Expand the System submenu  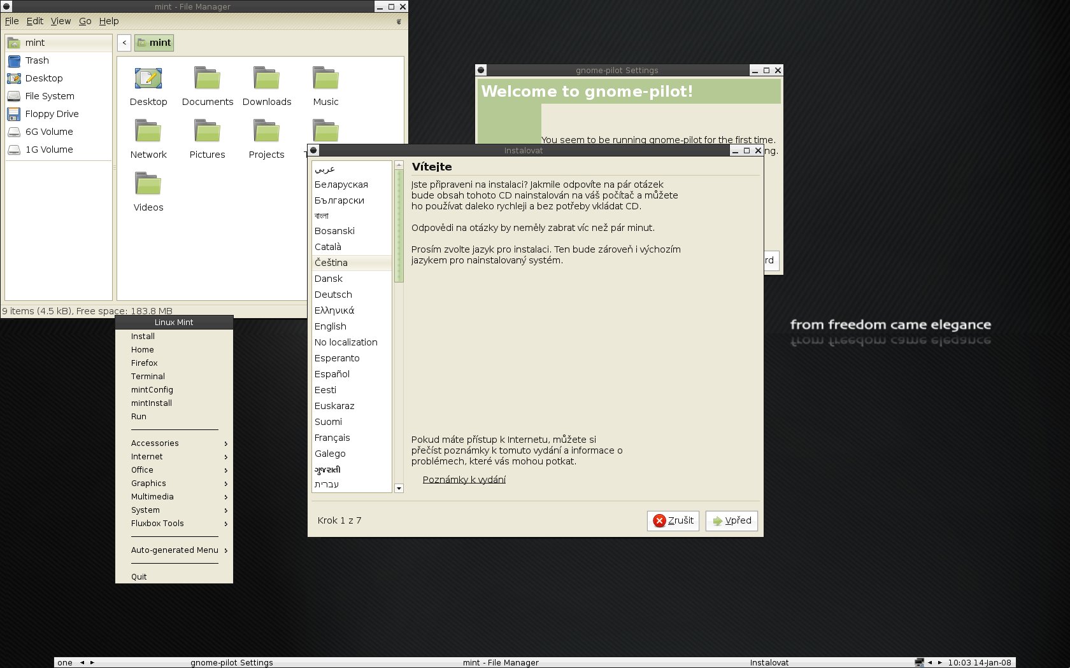(174, 510)
